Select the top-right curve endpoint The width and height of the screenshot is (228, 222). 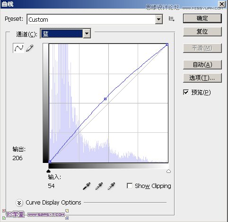(167, 45)
